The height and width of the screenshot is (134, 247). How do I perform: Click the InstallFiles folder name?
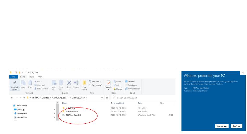[x=70, y=108]
